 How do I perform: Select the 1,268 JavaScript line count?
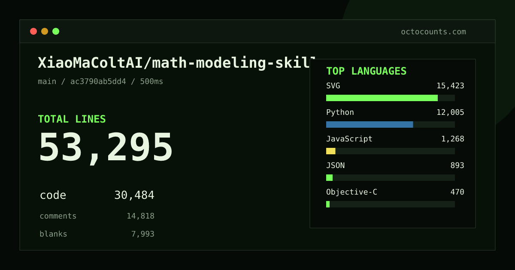pyautogui.click(x=453, y=139)
